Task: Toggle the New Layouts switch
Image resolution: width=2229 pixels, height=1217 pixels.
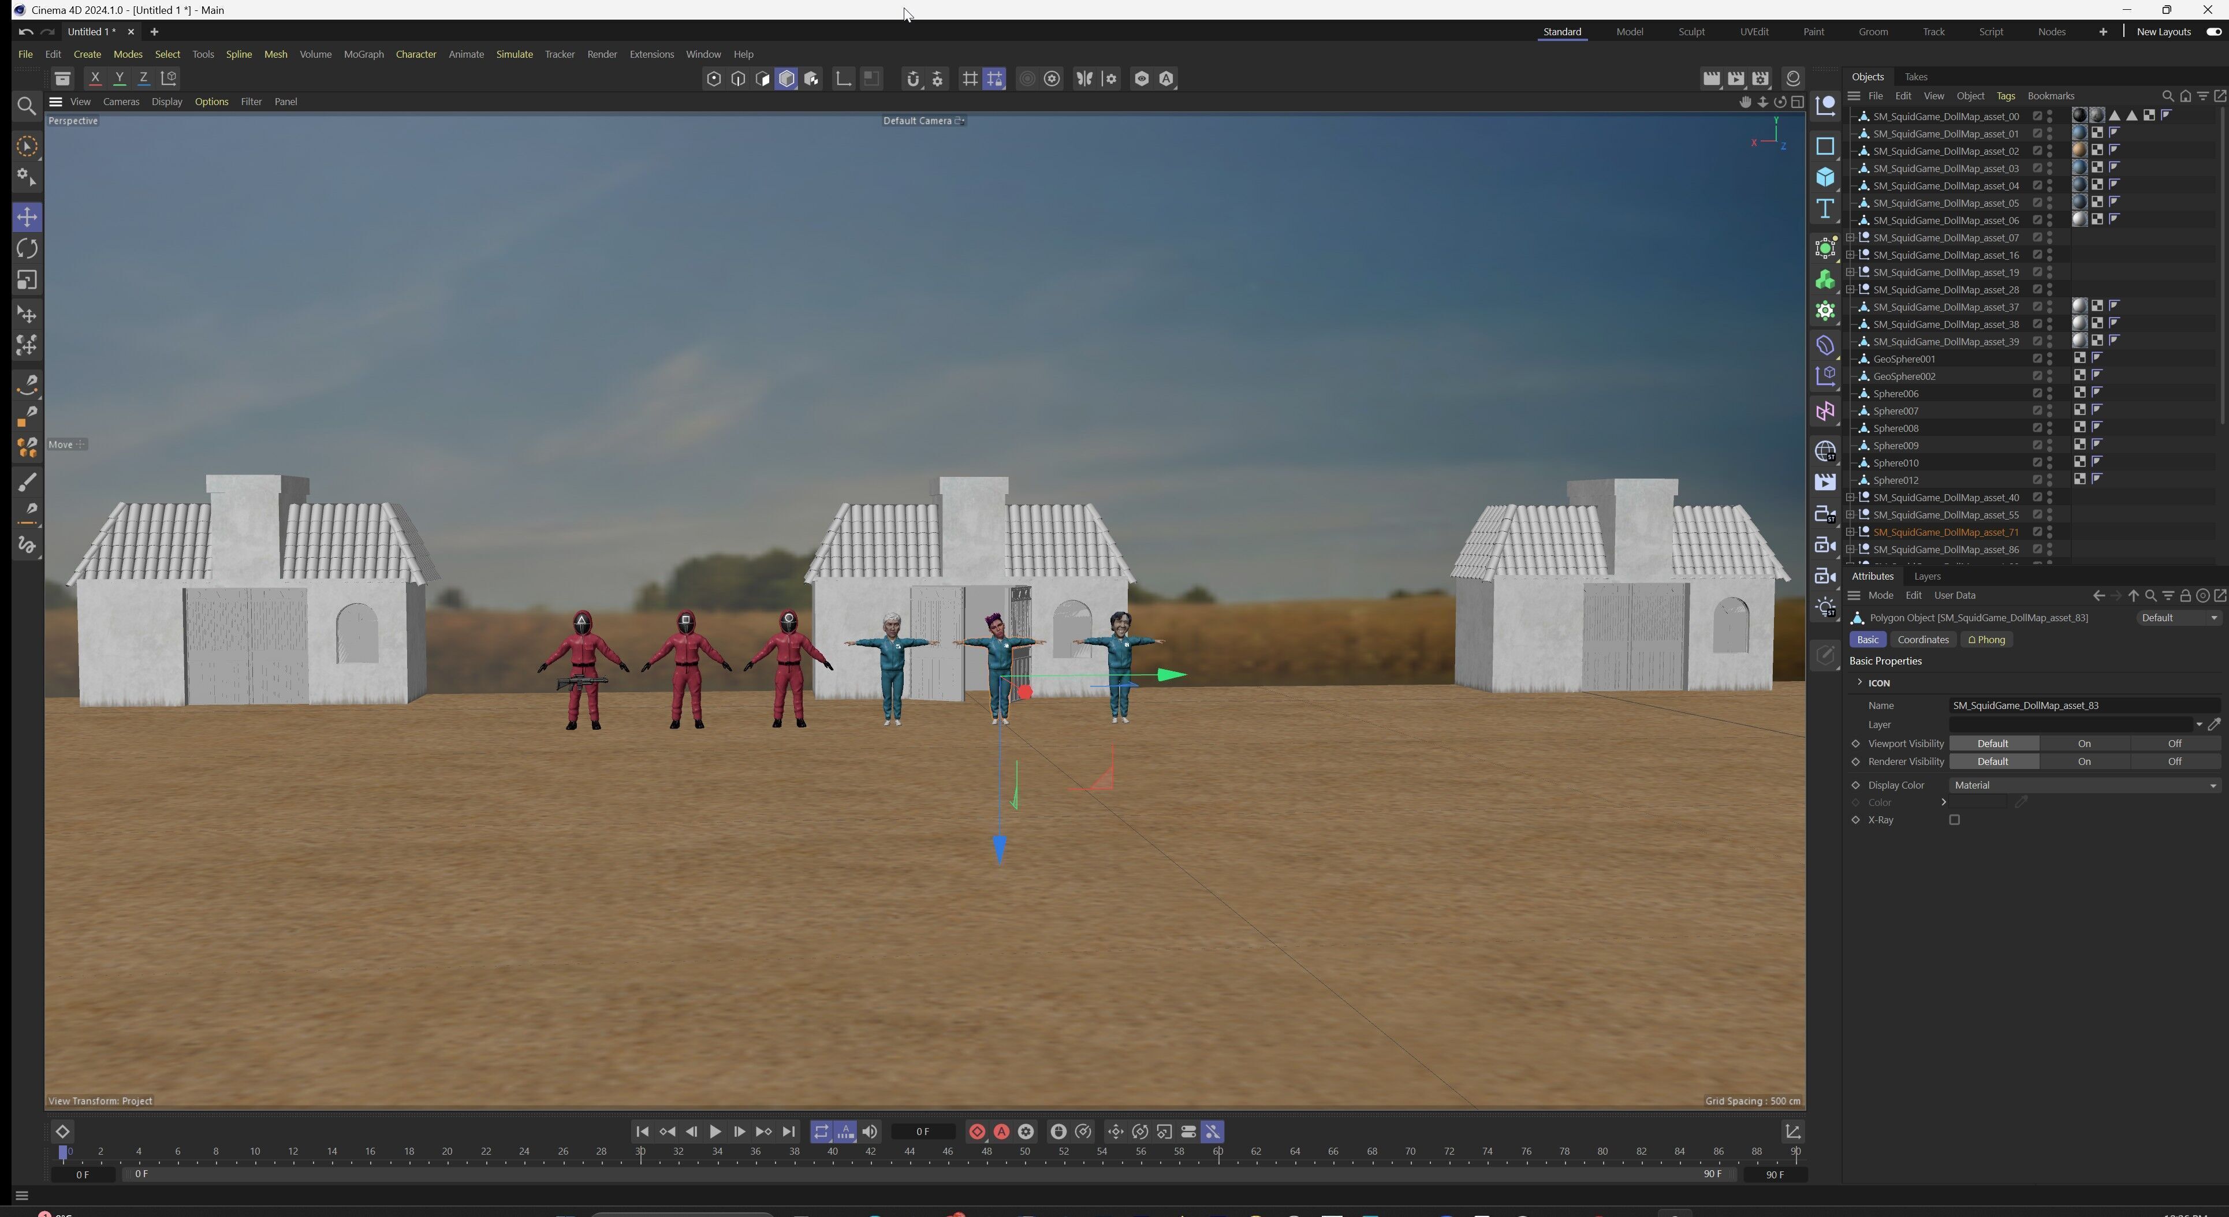Action: 2213,32
